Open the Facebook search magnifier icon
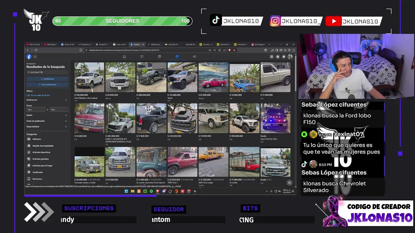The height and width of the screenshot is (233, 415). (x=35, y=57)
